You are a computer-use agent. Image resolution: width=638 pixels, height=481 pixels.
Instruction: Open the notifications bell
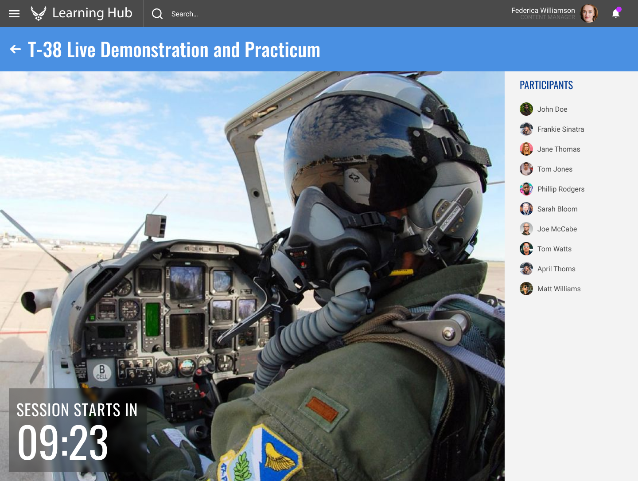(x=616, y=13)
